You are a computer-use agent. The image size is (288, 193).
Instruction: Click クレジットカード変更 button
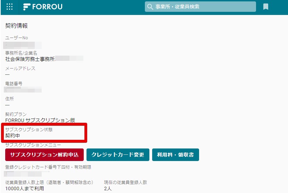(x=118, y=155)
